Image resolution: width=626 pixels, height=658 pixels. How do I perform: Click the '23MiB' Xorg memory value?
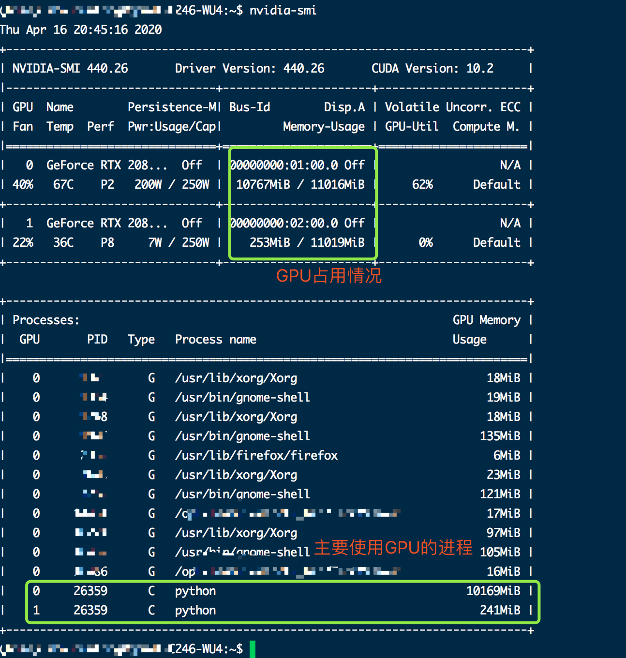[504, 475]
